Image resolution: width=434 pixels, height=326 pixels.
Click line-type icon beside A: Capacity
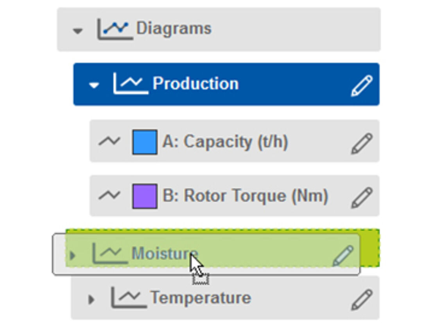click(109, 141)
